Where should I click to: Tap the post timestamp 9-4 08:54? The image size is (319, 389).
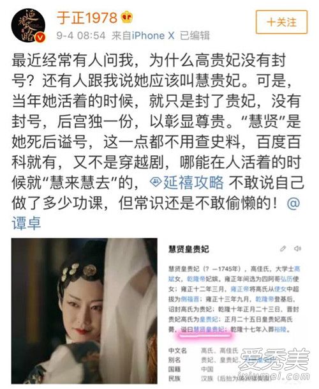(81, 36)
